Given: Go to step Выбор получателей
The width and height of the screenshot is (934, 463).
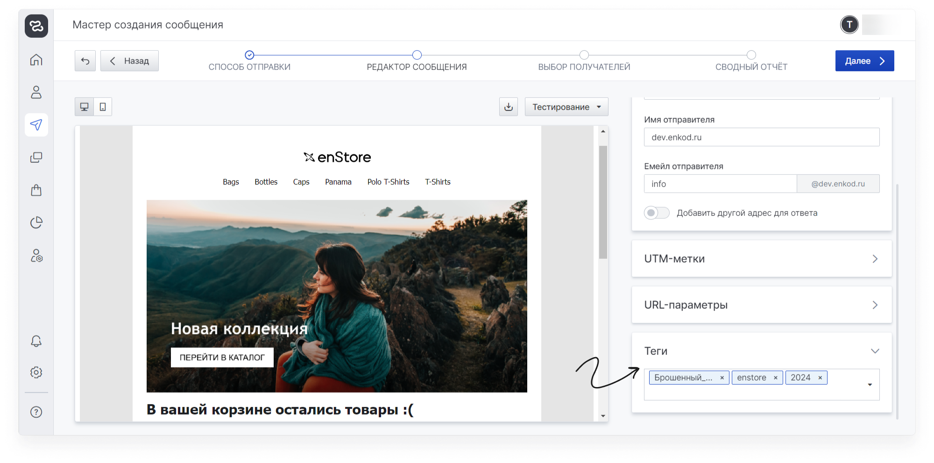Looking at the screenshot, I should 584,62.
